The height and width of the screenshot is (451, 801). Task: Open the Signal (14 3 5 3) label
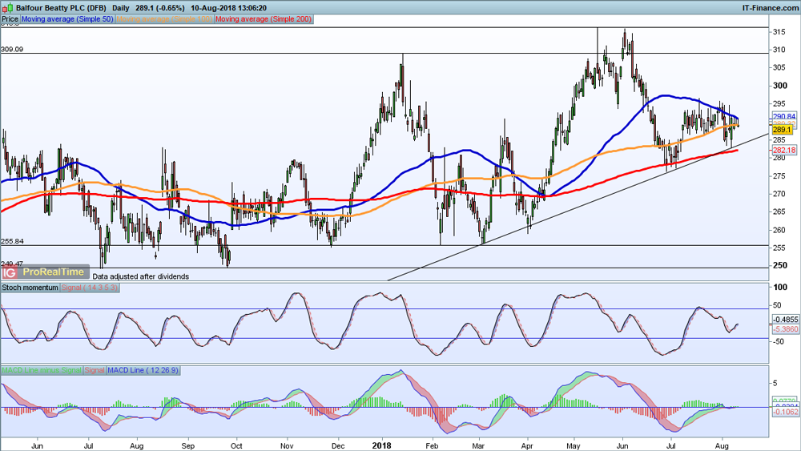click(90, 288)
